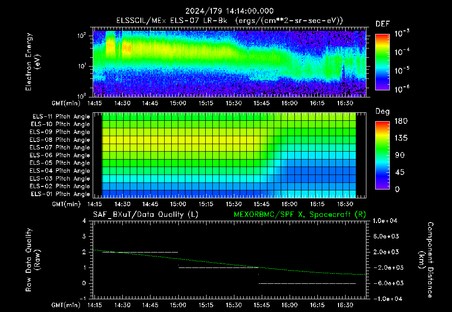Click the Raw Data Quality (Raw) axis label
The width and height of the screenshot is (452, 312).
[x=33, y=260]
